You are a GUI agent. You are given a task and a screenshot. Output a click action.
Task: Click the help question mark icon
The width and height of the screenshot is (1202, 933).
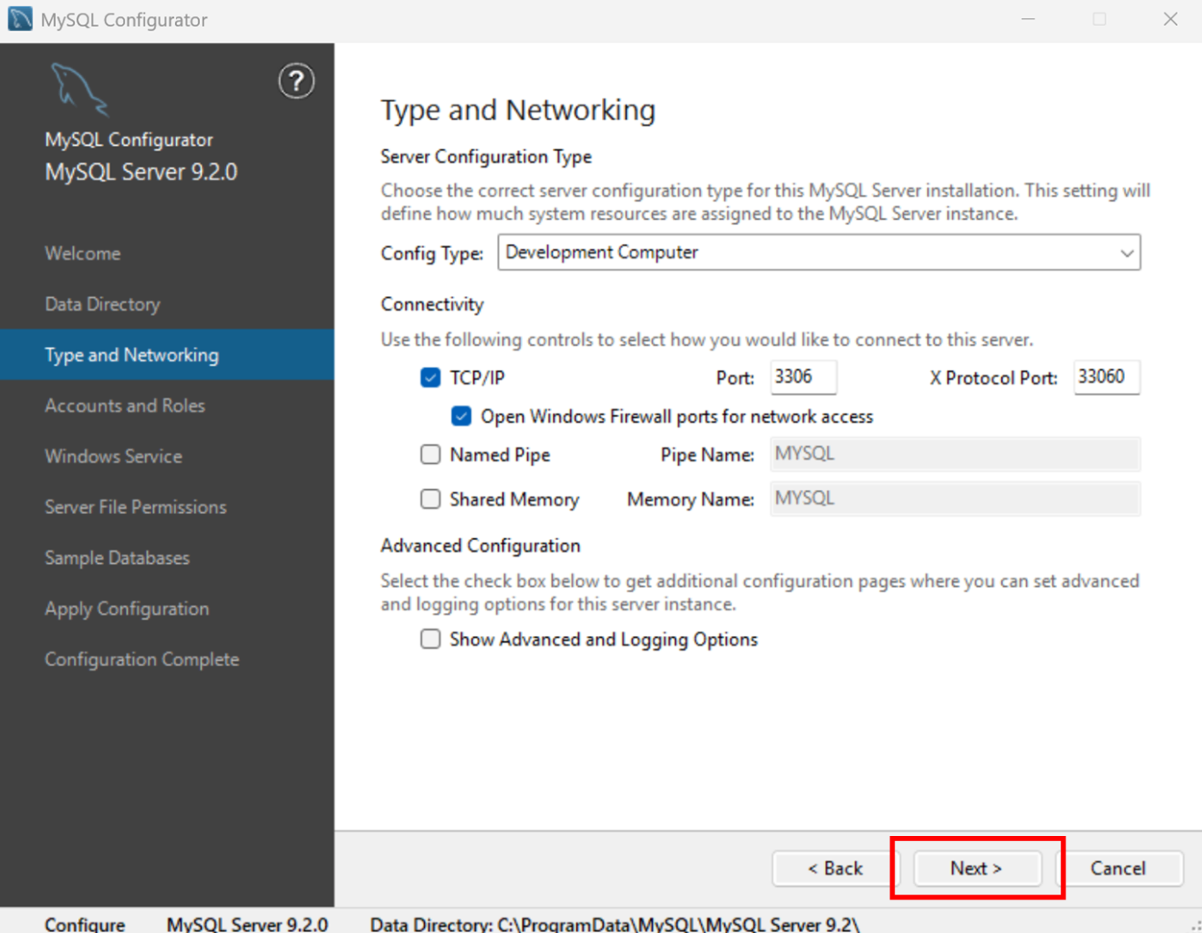296,82
